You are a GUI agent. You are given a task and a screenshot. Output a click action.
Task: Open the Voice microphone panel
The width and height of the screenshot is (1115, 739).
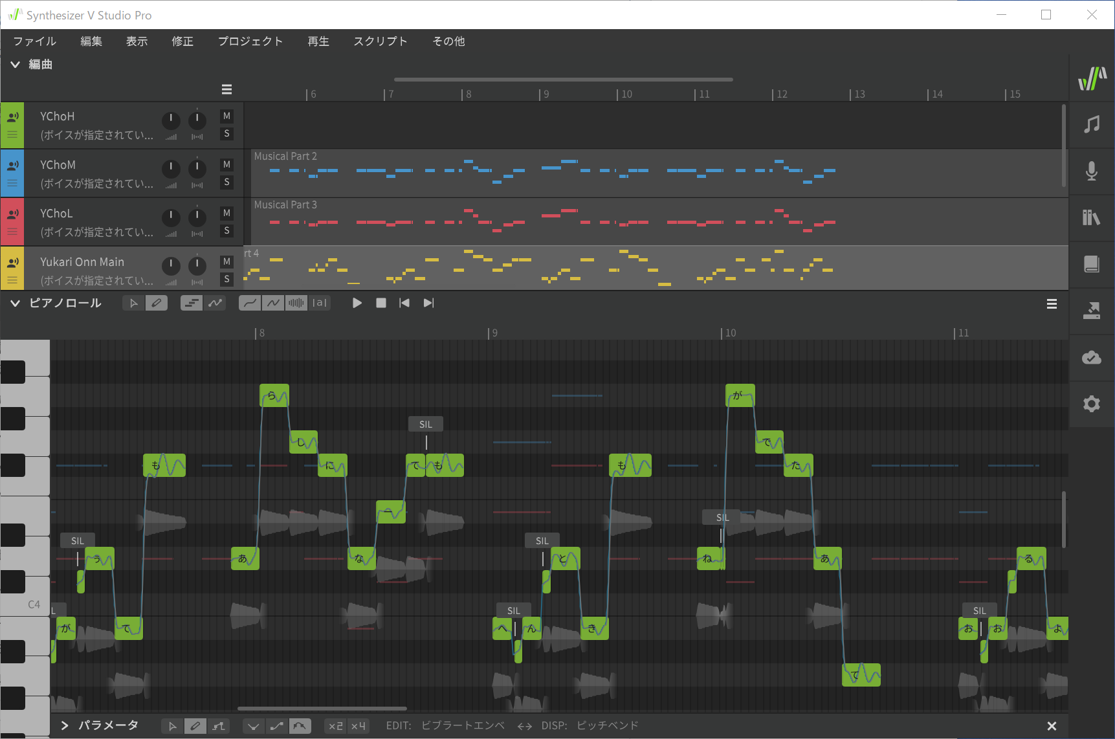point(1092,171)
